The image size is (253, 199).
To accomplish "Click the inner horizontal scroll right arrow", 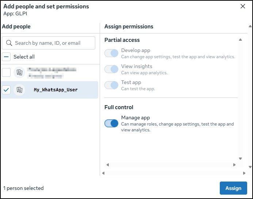I will click(234, 165).
